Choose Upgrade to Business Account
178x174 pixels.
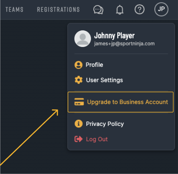121,102
